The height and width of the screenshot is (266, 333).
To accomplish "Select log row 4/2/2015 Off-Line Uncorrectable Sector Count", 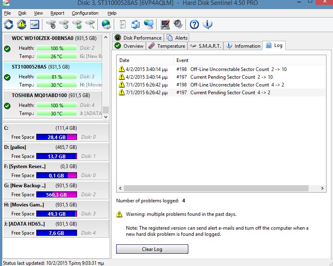I will tap(221, 69).
